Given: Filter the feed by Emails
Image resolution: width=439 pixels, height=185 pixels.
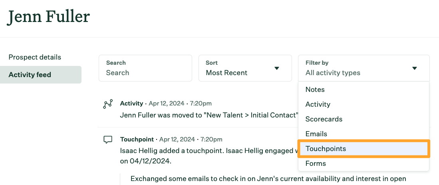Looking at the screenshot, I should click(364, 134).
